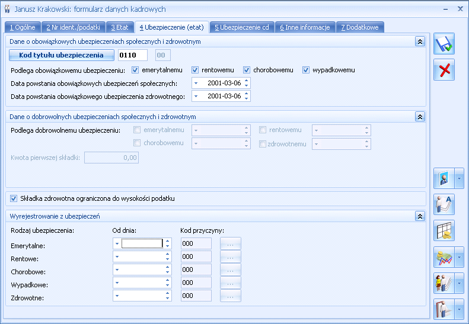469x324 pixels.
Task: Open dropdown arrow beside portrait icon
Action: point(459,178)
